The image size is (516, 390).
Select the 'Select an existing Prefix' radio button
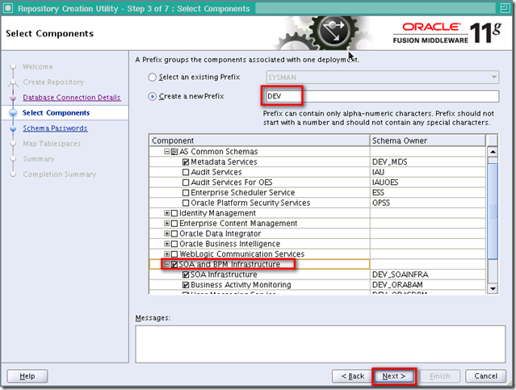[x=152, y=77]
